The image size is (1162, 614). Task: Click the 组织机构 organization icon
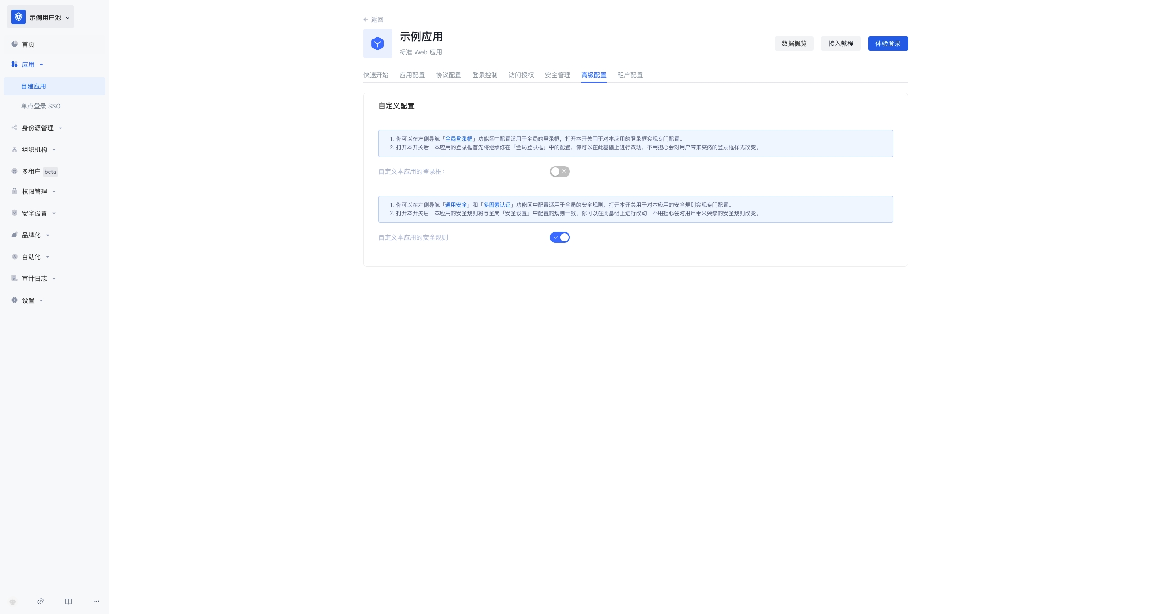click(14, 149)
